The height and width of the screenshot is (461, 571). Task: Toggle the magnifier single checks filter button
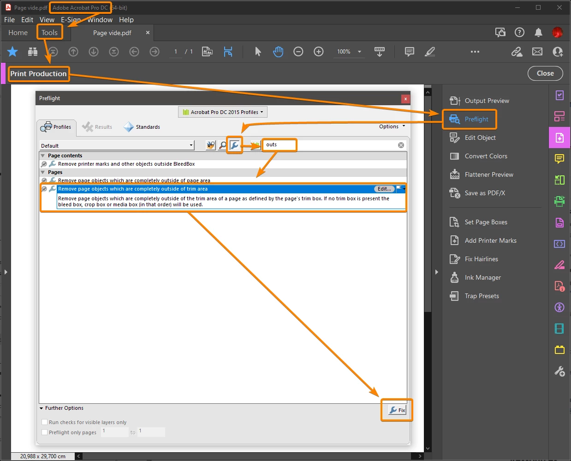coord(223,145)
